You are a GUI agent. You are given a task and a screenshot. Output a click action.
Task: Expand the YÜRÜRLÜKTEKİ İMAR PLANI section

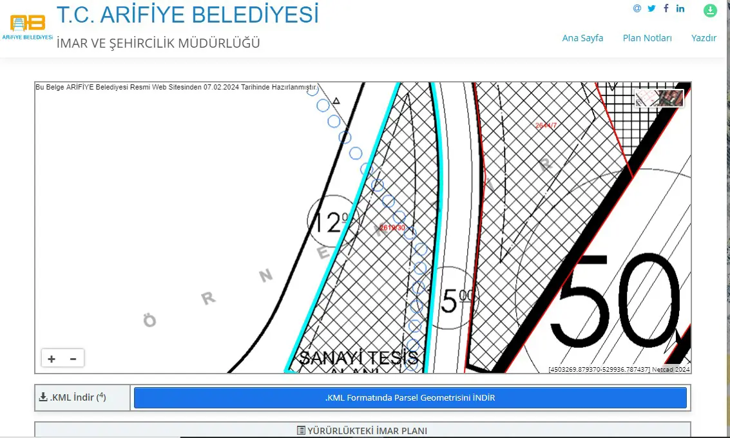point(362,430)
